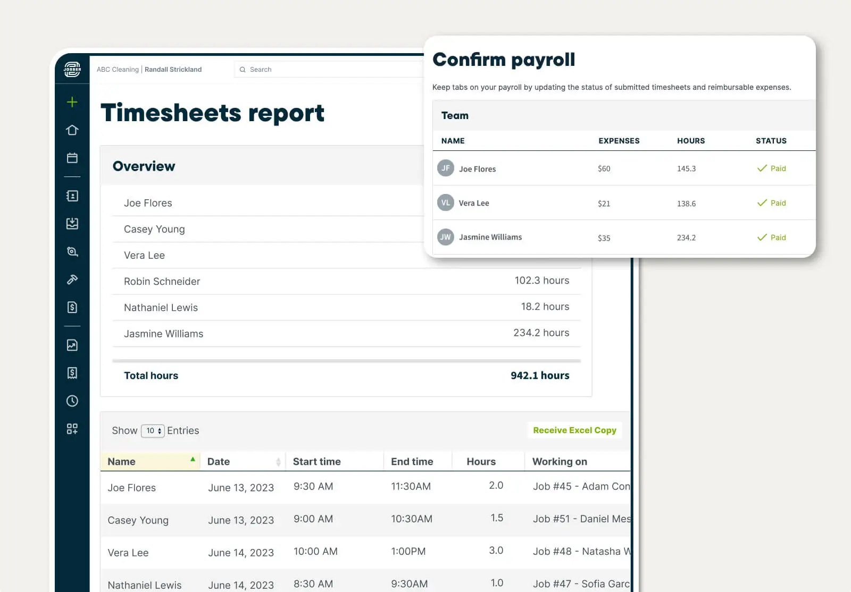Viewport: 851px width, 592px height.
Task: Select Joe Flores in the Overview list
Action: (148, 203)
